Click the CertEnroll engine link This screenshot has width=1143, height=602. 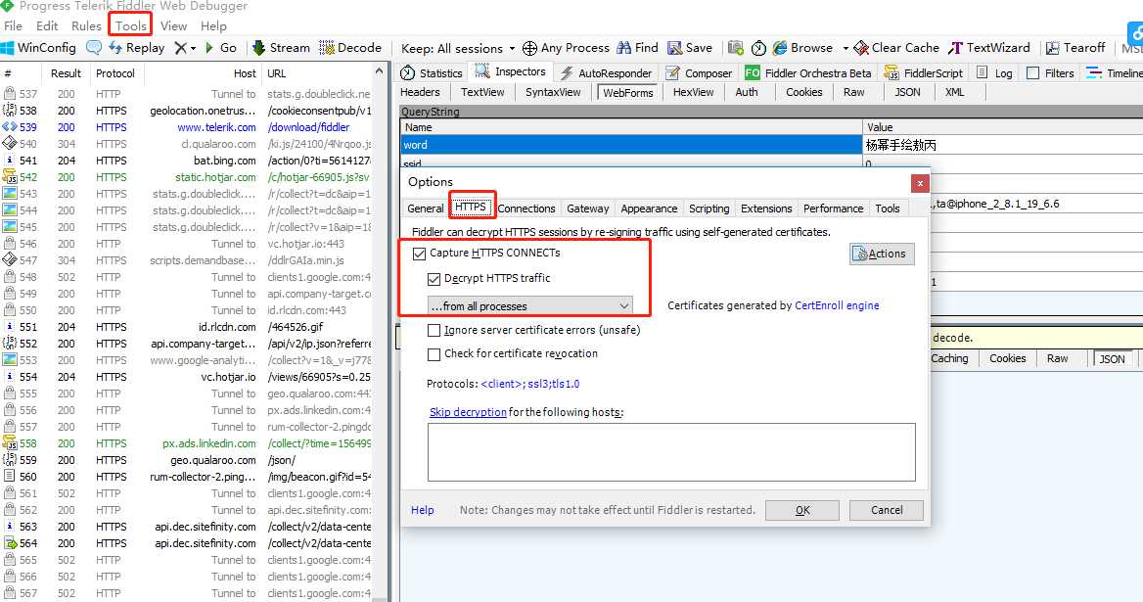[x=837, y=305]
